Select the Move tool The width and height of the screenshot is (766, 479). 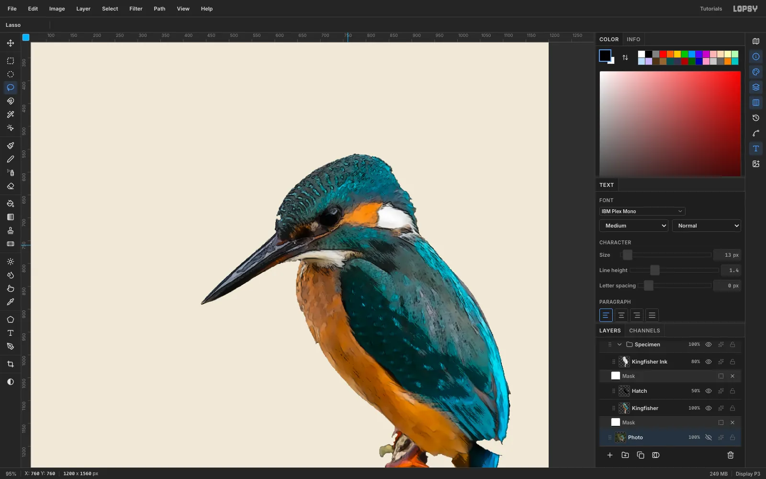coord(11,43)
